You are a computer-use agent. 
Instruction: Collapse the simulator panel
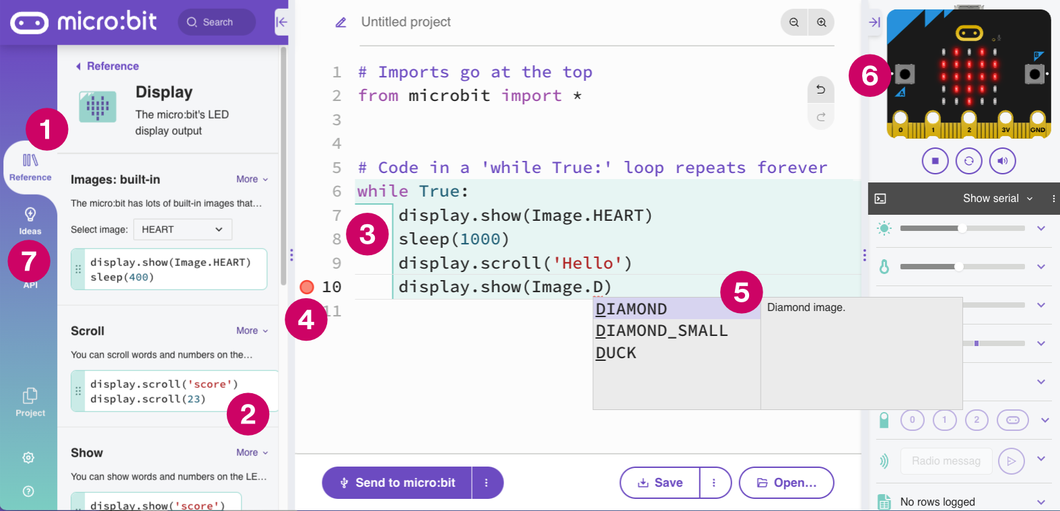(x=874, y=22)
